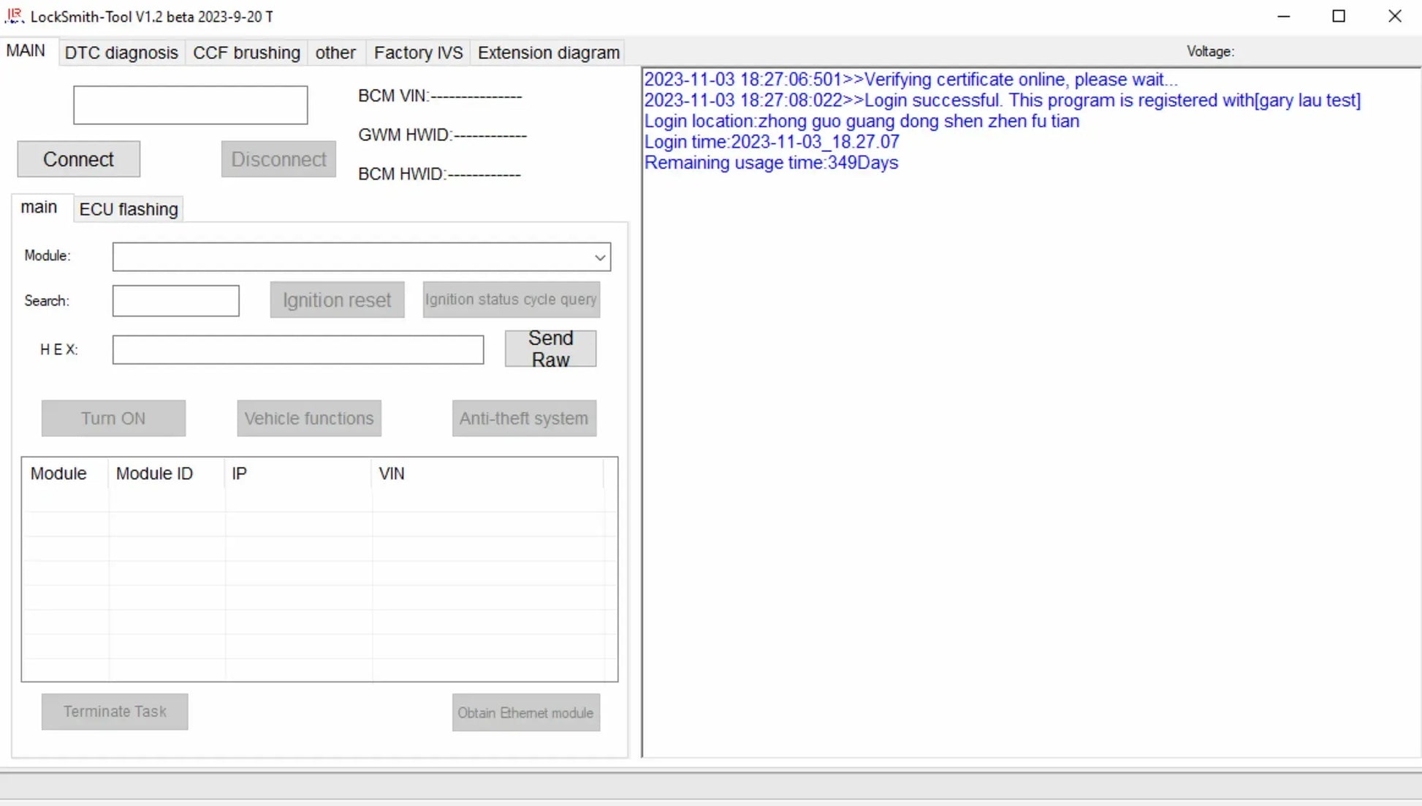Go to Extension diagram tab
The height and width of the screenshot is (806, 1422).
click(x=548, y=53)
